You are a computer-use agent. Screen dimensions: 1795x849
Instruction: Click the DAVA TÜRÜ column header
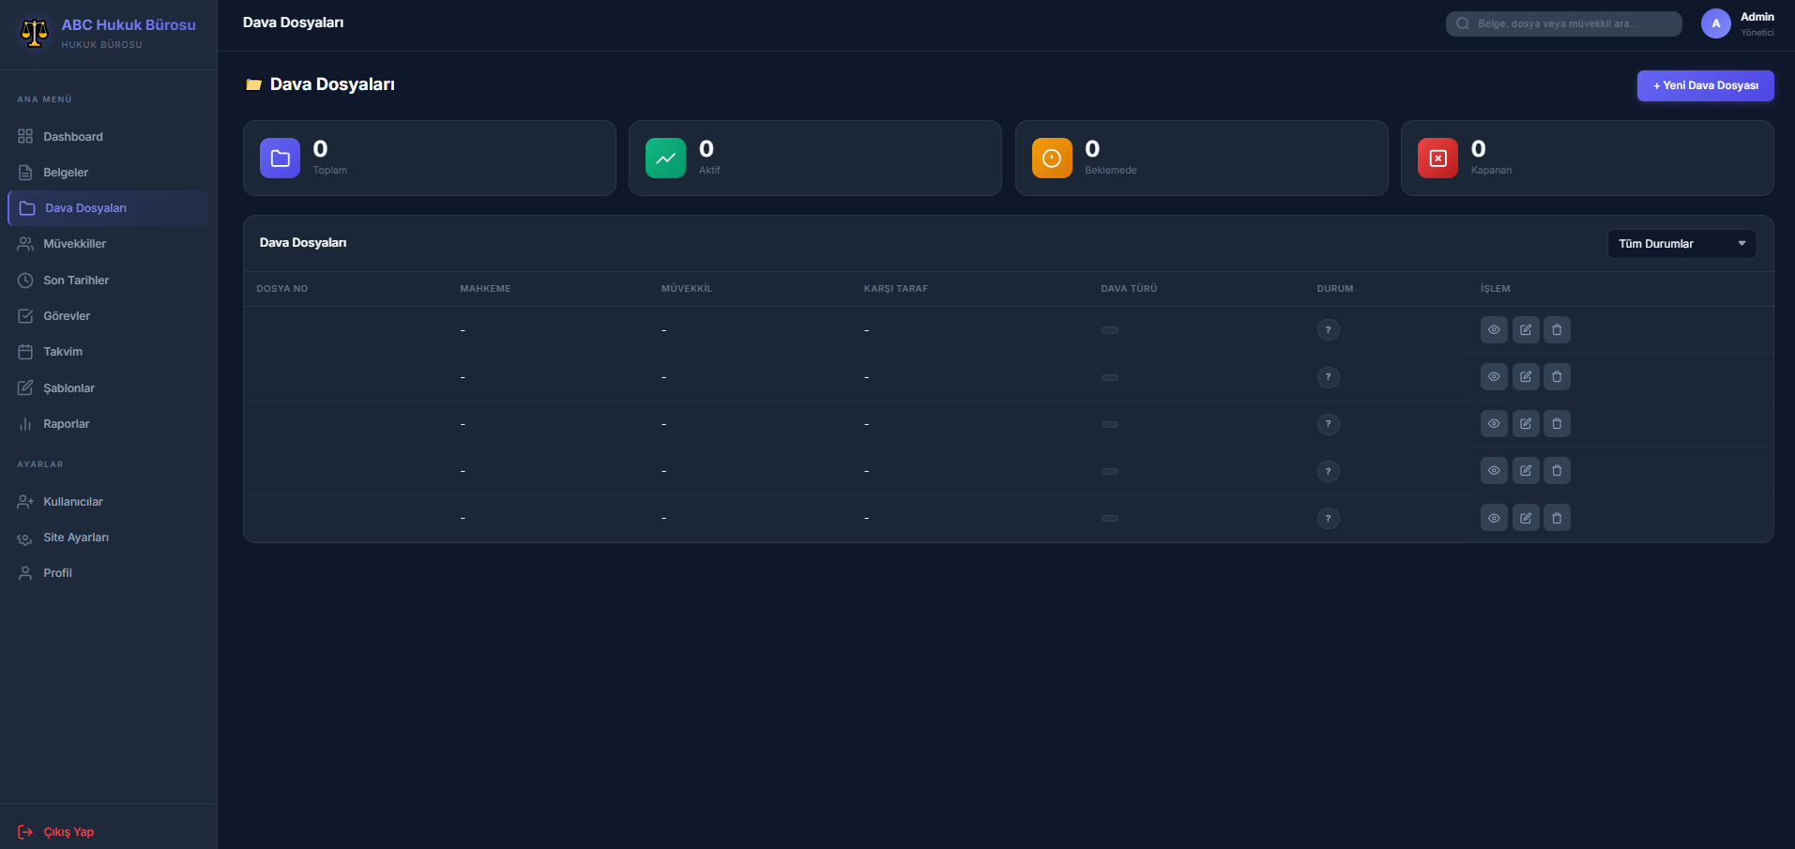1129,289
